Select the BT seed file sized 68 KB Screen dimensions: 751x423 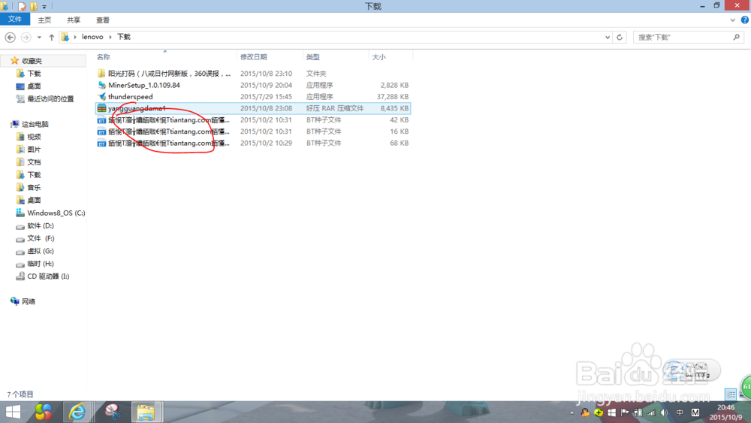[x=253, y=143]
